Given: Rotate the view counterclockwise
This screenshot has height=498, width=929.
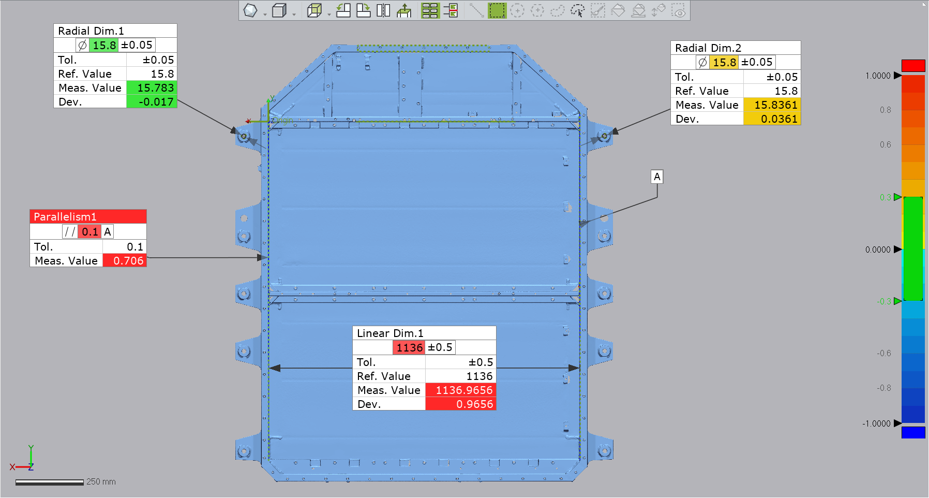Looking at the screenshot, I should point(343,9).
